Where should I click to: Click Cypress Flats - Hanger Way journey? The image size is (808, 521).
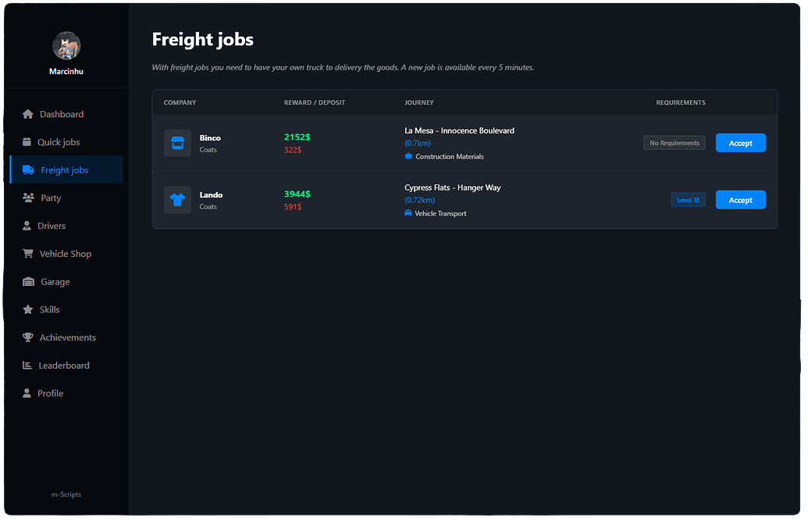[x=453, y=187]
